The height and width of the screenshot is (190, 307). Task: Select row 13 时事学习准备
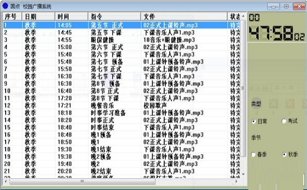[121, 113]
